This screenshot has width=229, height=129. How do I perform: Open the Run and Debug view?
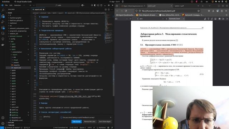tap(3, 22)
